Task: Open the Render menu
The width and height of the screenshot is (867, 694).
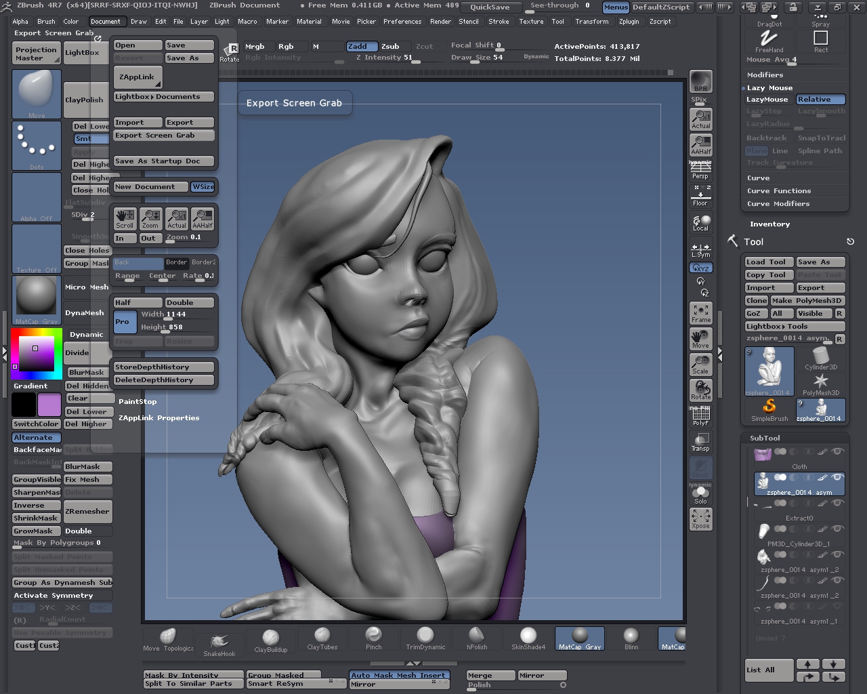Action: pyautogui.click(x=440, y=21)
